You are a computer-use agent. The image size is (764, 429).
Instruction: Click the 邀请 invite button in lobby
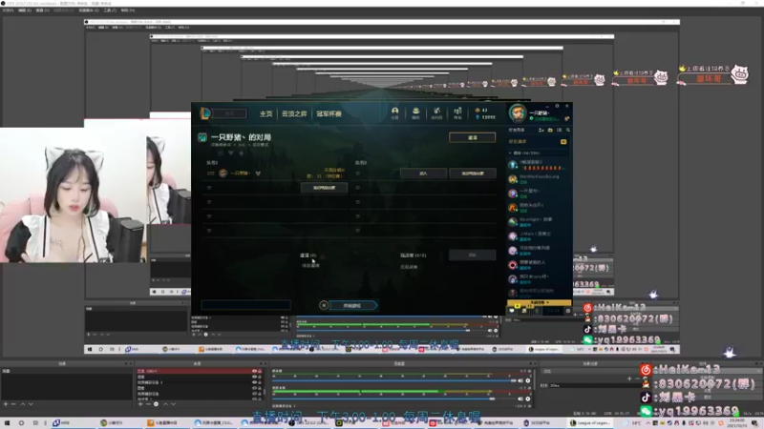[472, 137]
